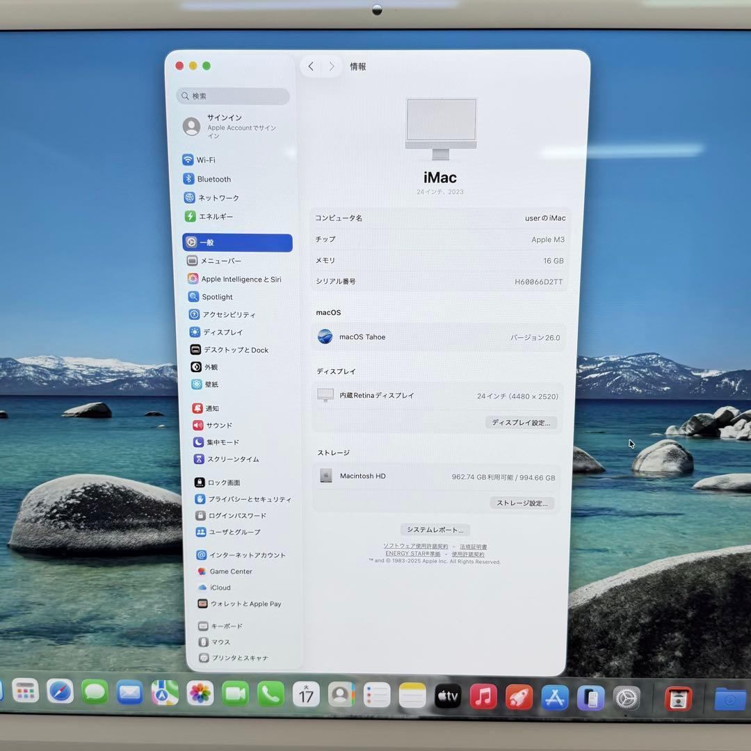Click the 検索 search field
The height and width of the screenshot is (751, 751).
(233, 96)
